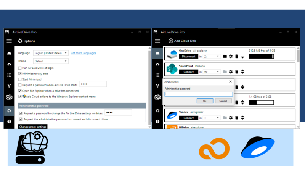
Task: Click startup password field in Options
Action: tap(93, 84)
